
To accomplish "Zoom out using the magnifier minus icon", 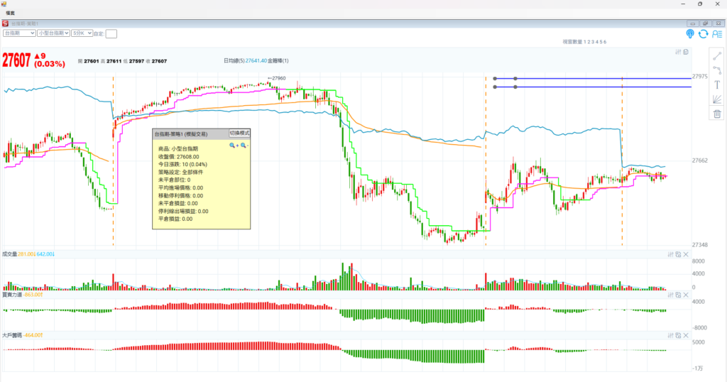I will (x=244, y=145).
